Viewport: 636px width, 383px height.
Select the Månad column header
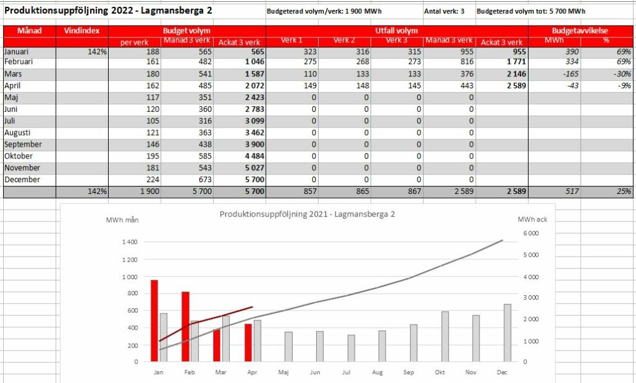[x=29, y=30]
